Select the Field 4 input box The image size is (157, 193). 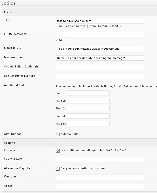point(88,116)
